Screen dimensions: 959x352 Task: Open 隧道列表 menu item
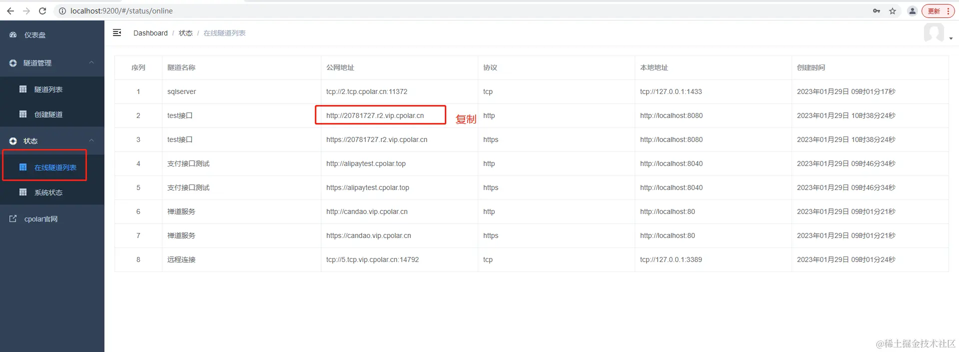click(52, 89)
